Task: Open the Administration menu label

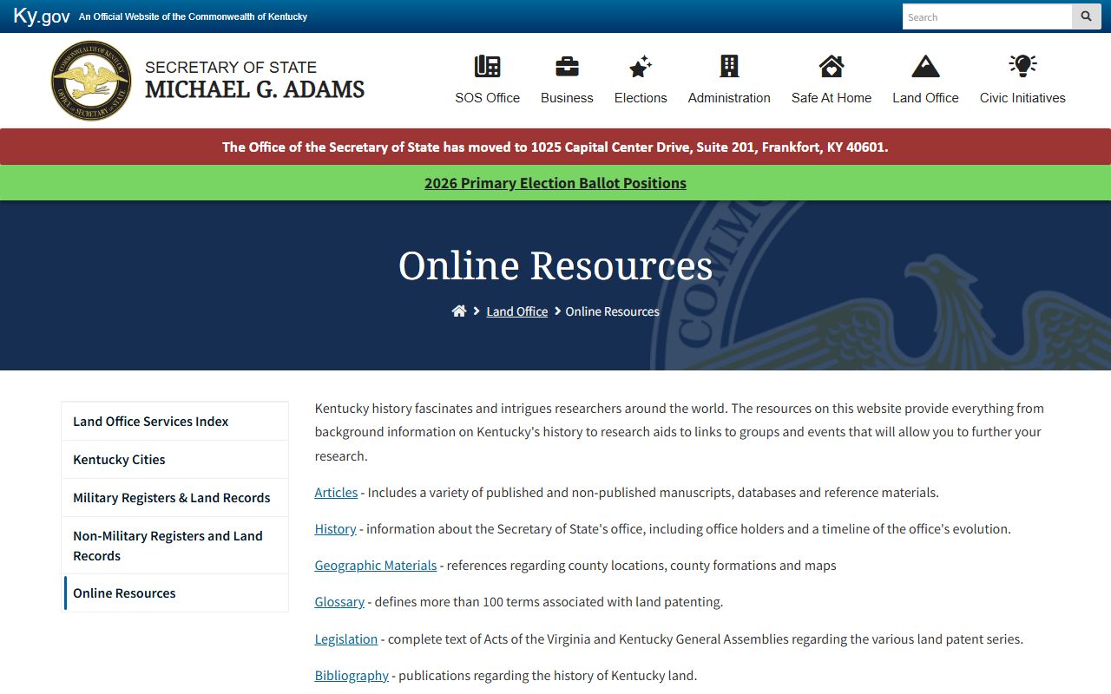Action: (x=729, y=98)
